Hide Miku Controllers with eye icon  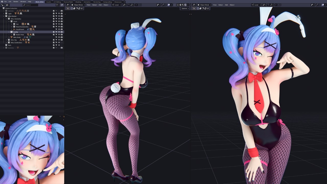pos(59,42)
